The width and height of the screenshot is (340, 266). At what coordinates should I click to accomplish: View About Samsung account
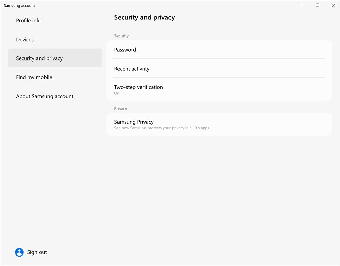45,96
